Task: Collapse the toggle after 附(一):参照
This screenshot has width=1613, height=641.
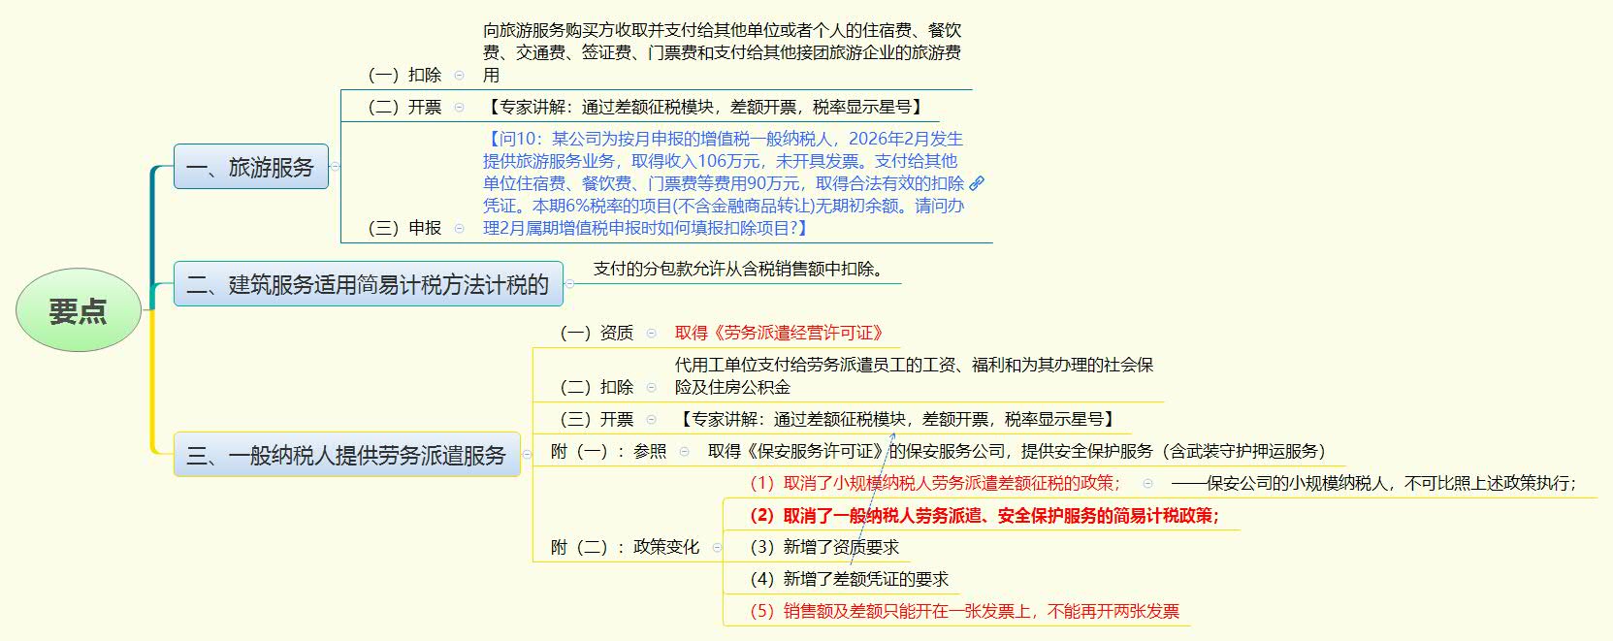Action: (x=684, y=451)
